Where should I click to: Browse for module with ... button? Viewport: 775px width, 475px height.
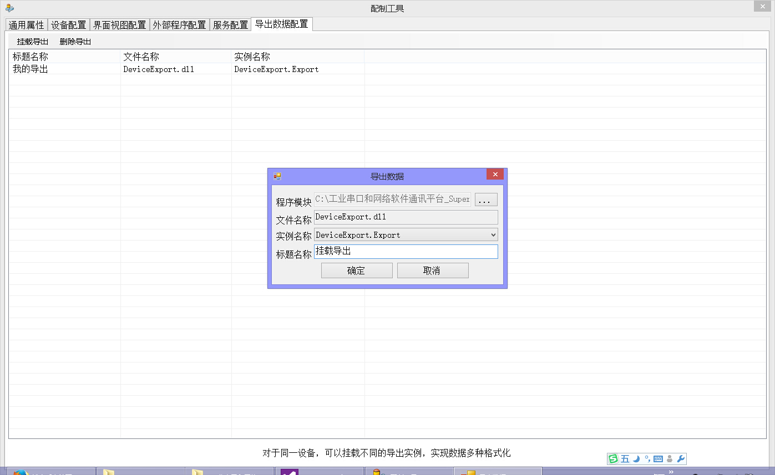click(486, 200)
